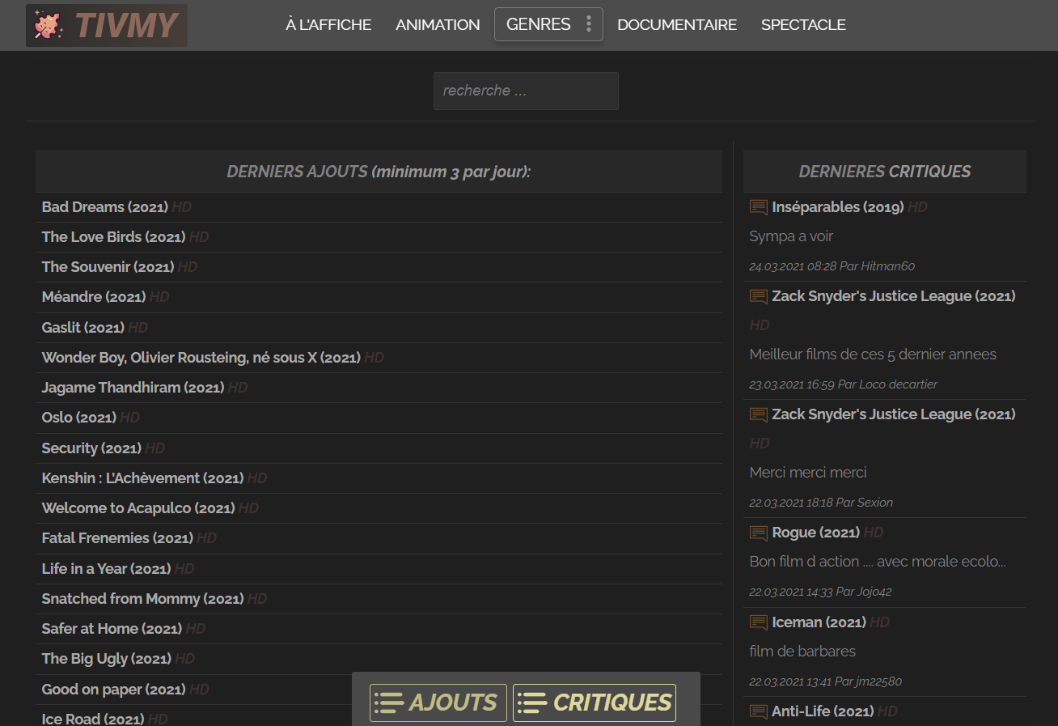Image resolution: width=1058 pixels, height=726 pixels.
Task: Open Oslo (2021)
Action: tap(79, 418)
